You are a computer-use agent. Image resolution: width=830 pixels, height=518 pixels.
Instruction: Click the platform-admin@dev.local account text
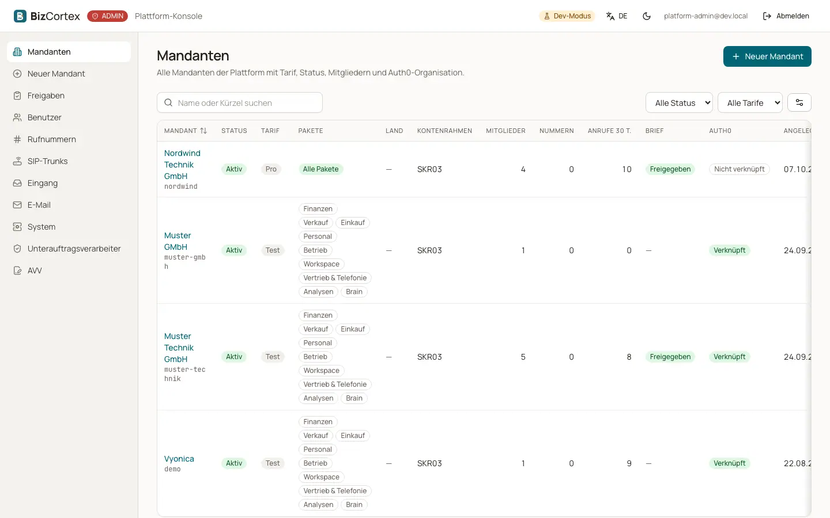(705, 16)
